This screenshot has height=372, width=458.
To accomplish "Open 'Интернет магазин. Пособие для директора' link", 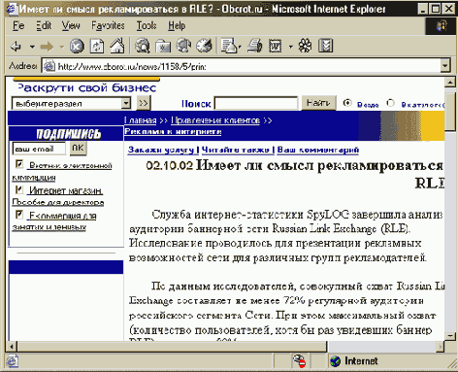I will click(58, 196).
